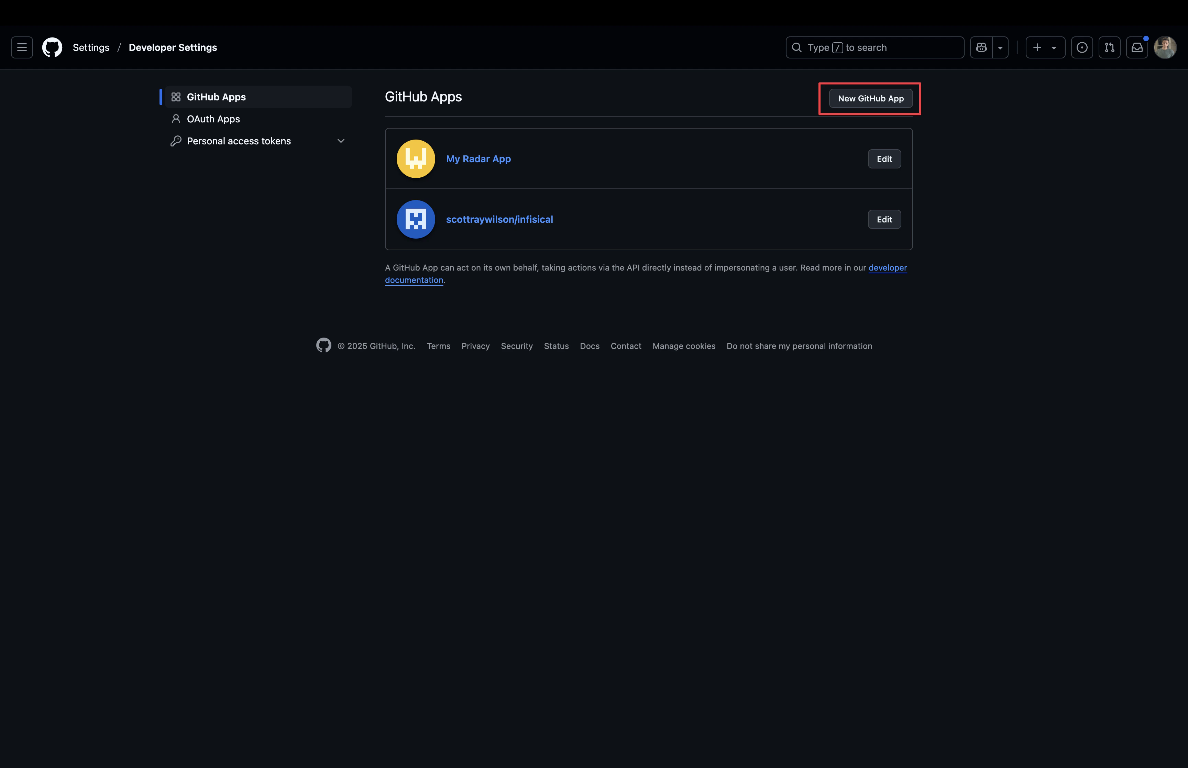The height and width of the screenshot is (768, 1188).
Task: Expand the Copilot dropdown arrow
Action: pyautogui.click(x=1000, y=47)
